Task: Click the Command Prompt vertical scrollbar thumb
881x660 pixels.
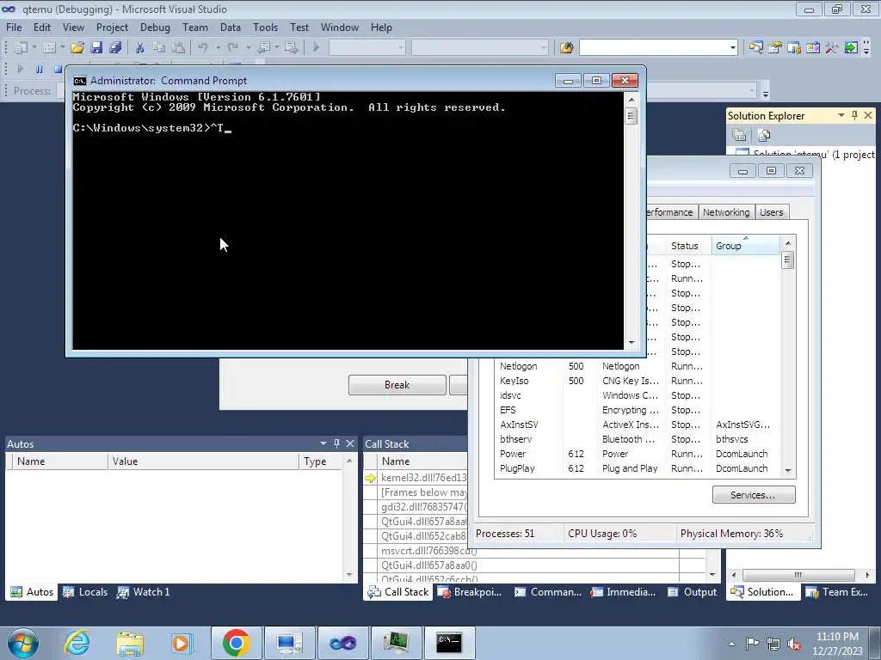Action: coord(631,116)
